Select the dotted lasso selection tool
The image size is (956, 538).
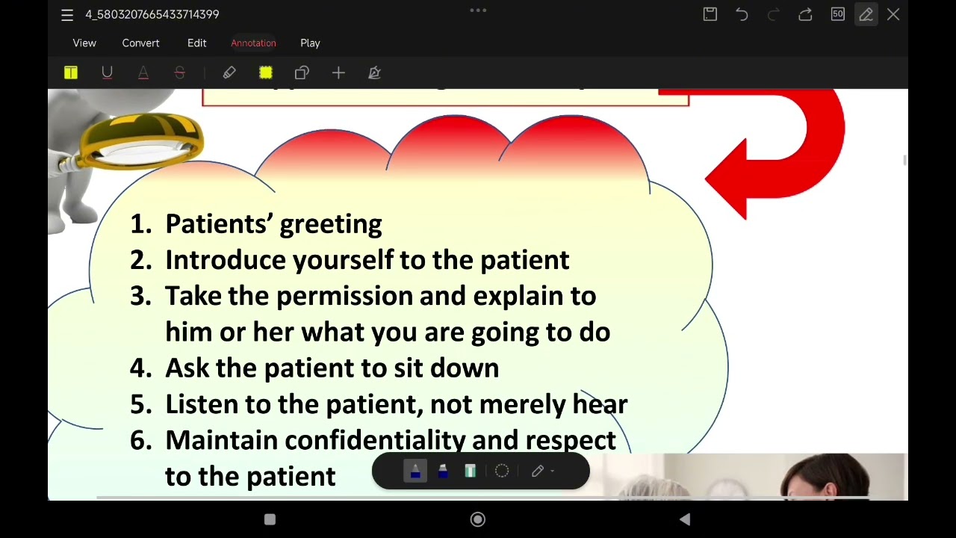[x=502, y=471]
